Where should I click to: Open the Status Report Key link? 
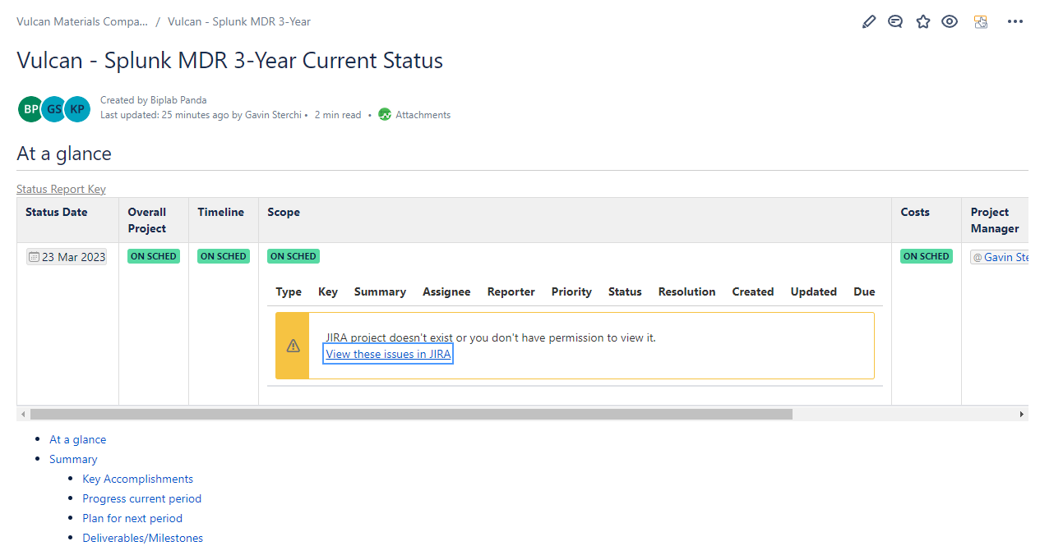[61, 189]
